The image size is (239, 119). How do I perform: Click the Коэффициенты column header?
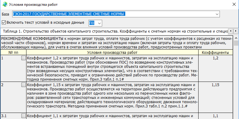tap(216, 53)
